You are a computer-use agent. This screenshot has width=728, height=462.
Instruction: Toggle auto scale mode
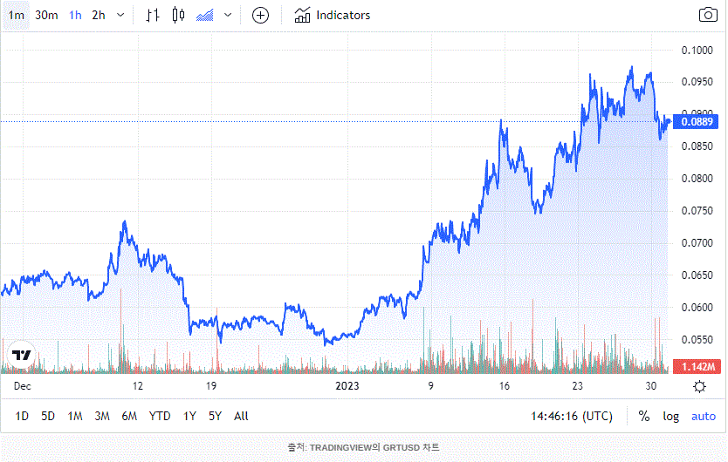click(x=704, y=416)
